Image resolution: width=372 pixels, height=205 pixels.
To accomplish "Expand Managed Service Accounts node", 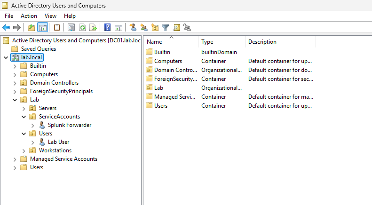I will pyautogui.click(x=15, y=159).
